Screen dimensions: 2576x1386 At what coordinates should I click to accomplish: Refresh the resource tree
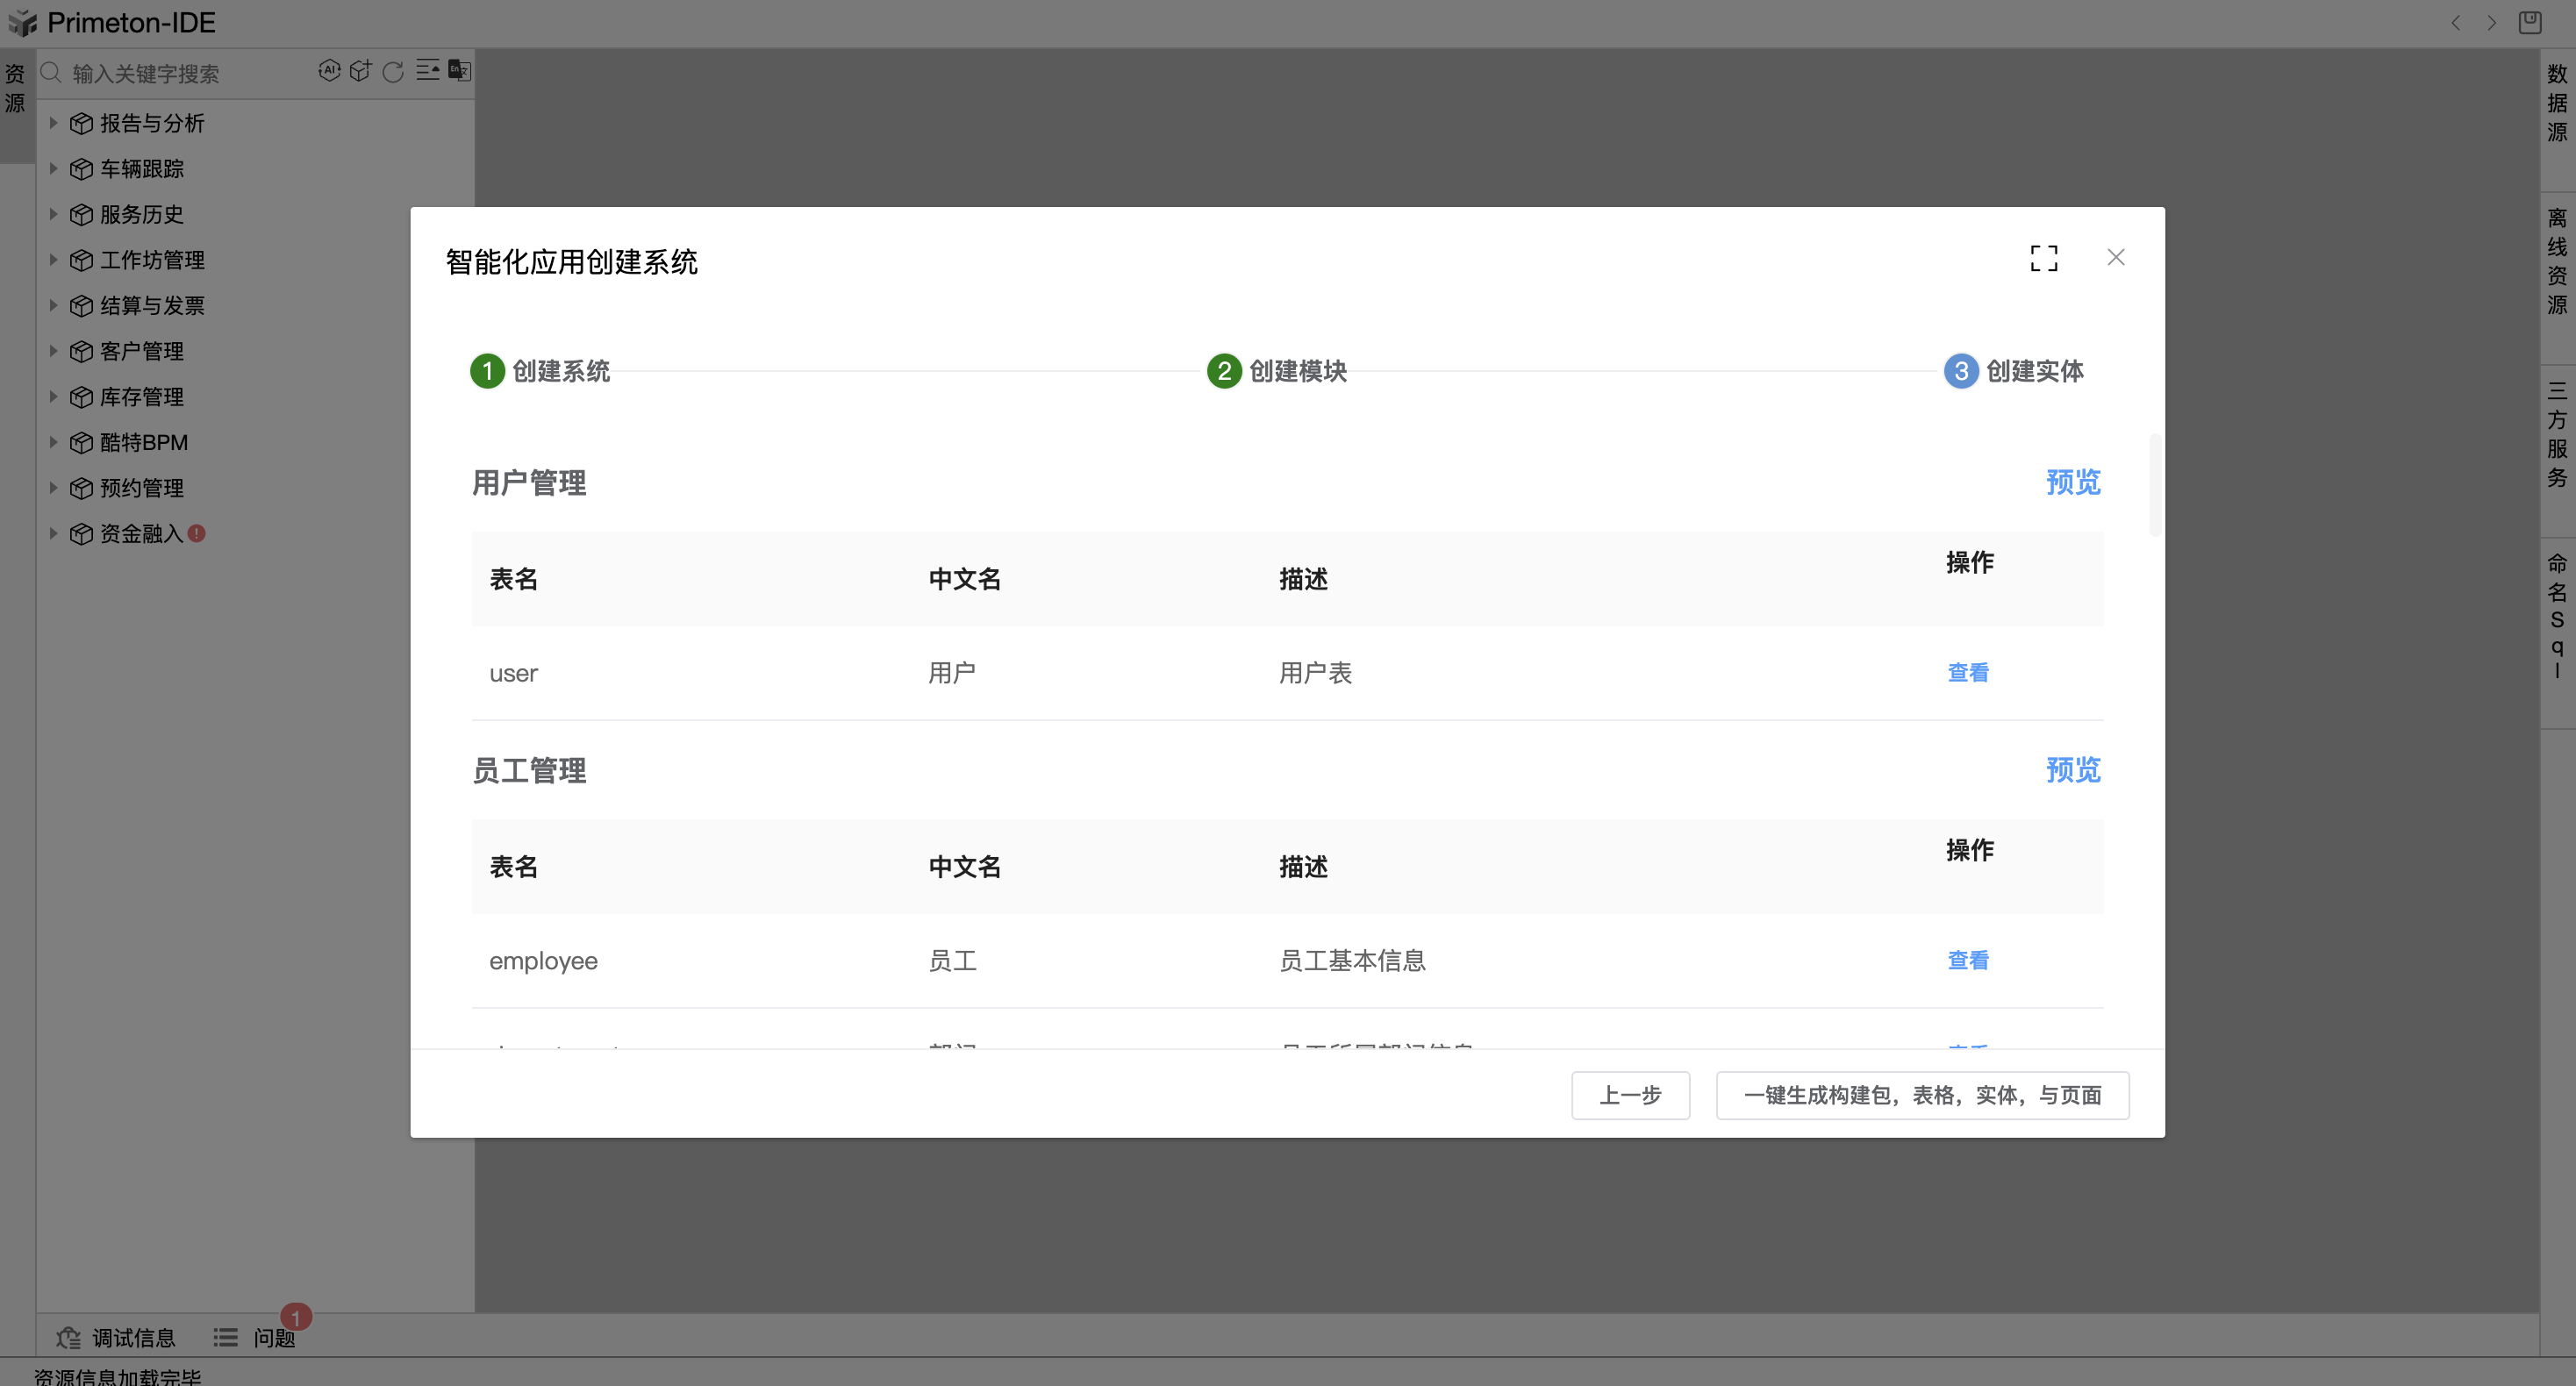point(393,71)
